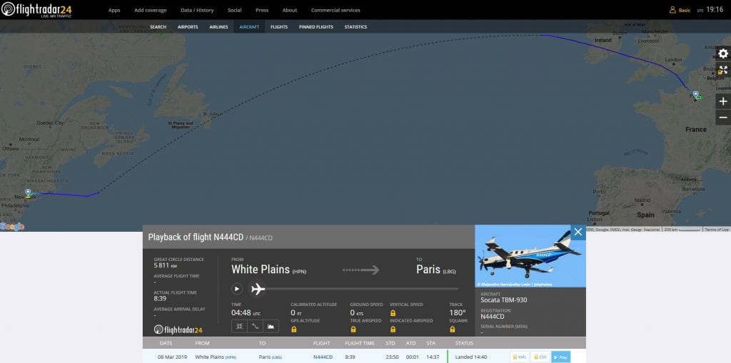Switch to the Statistics tab
731x363 pixels.
[356, 27]
